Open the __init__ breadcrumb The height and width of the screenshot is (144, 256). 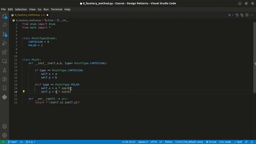[x=64, y=20]
